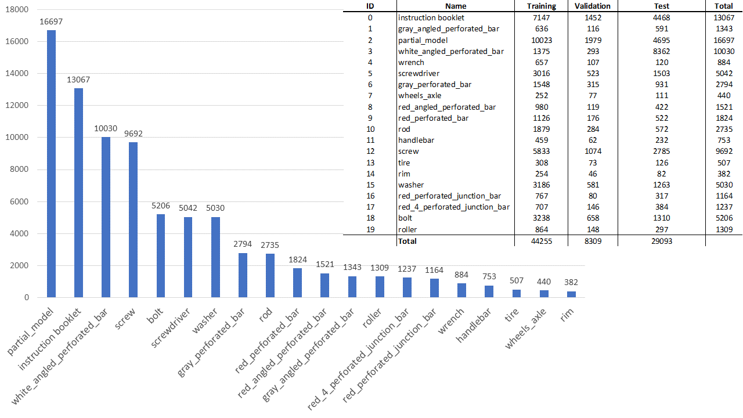Click the Training column header

(542, 6)
